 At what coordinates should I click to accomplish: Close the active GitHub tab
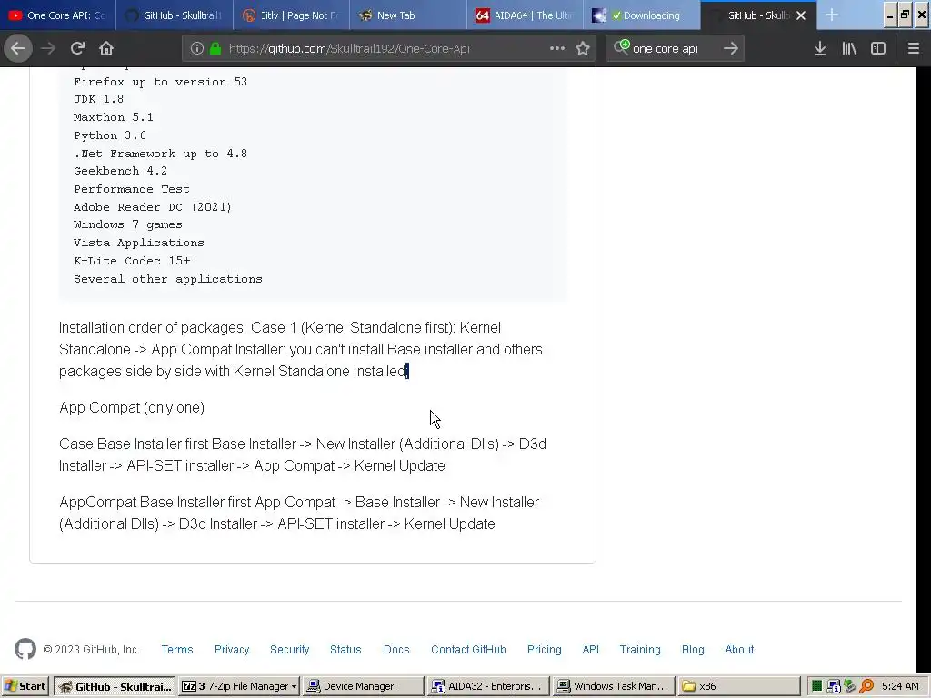pos(801,15)
